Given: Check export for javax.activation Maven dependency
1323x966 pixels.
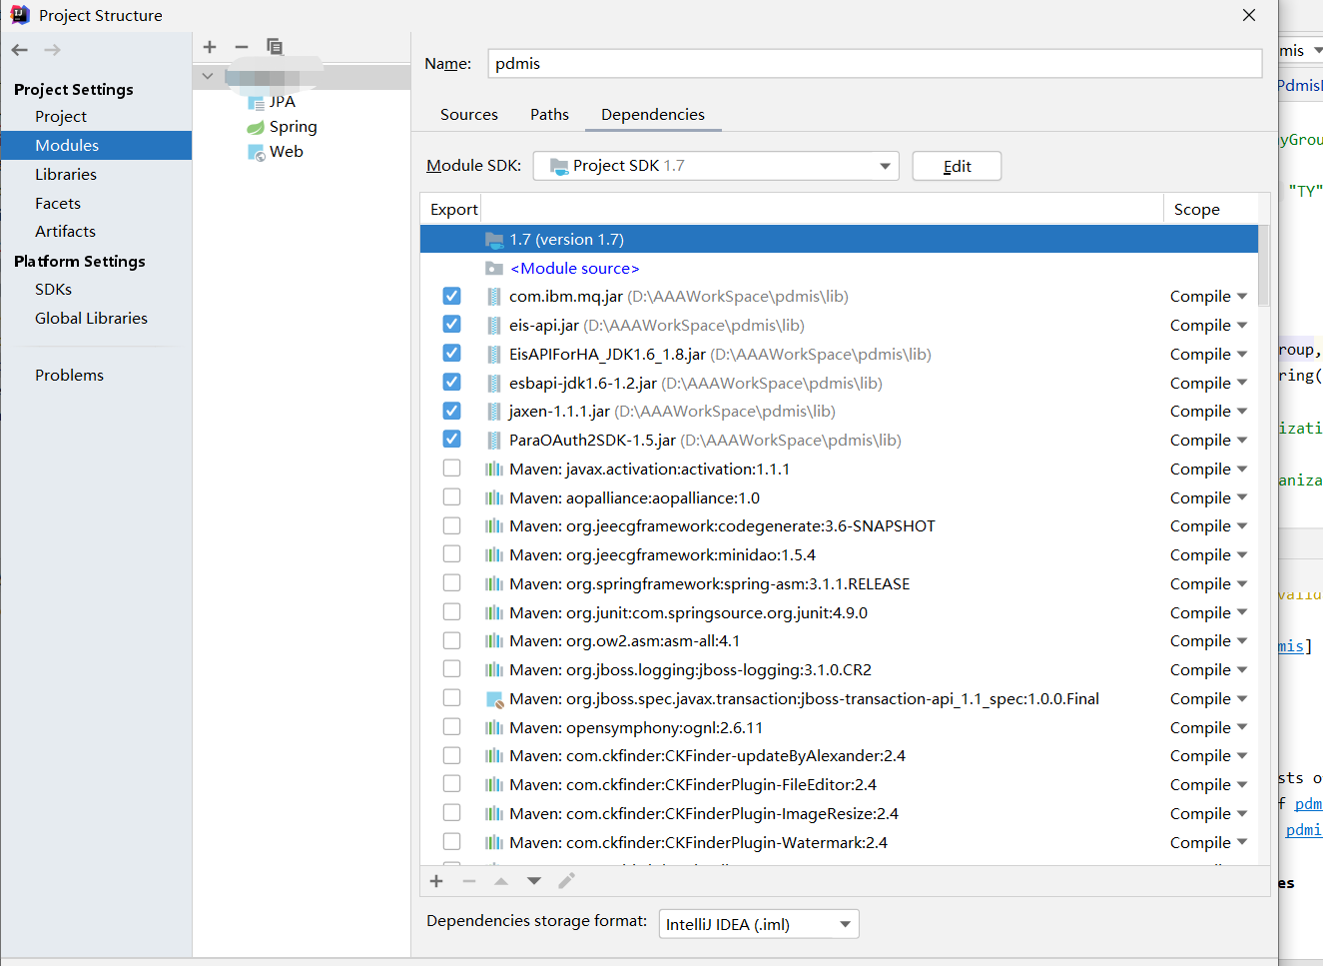Looking at the screenshot, I should [452, 469].
